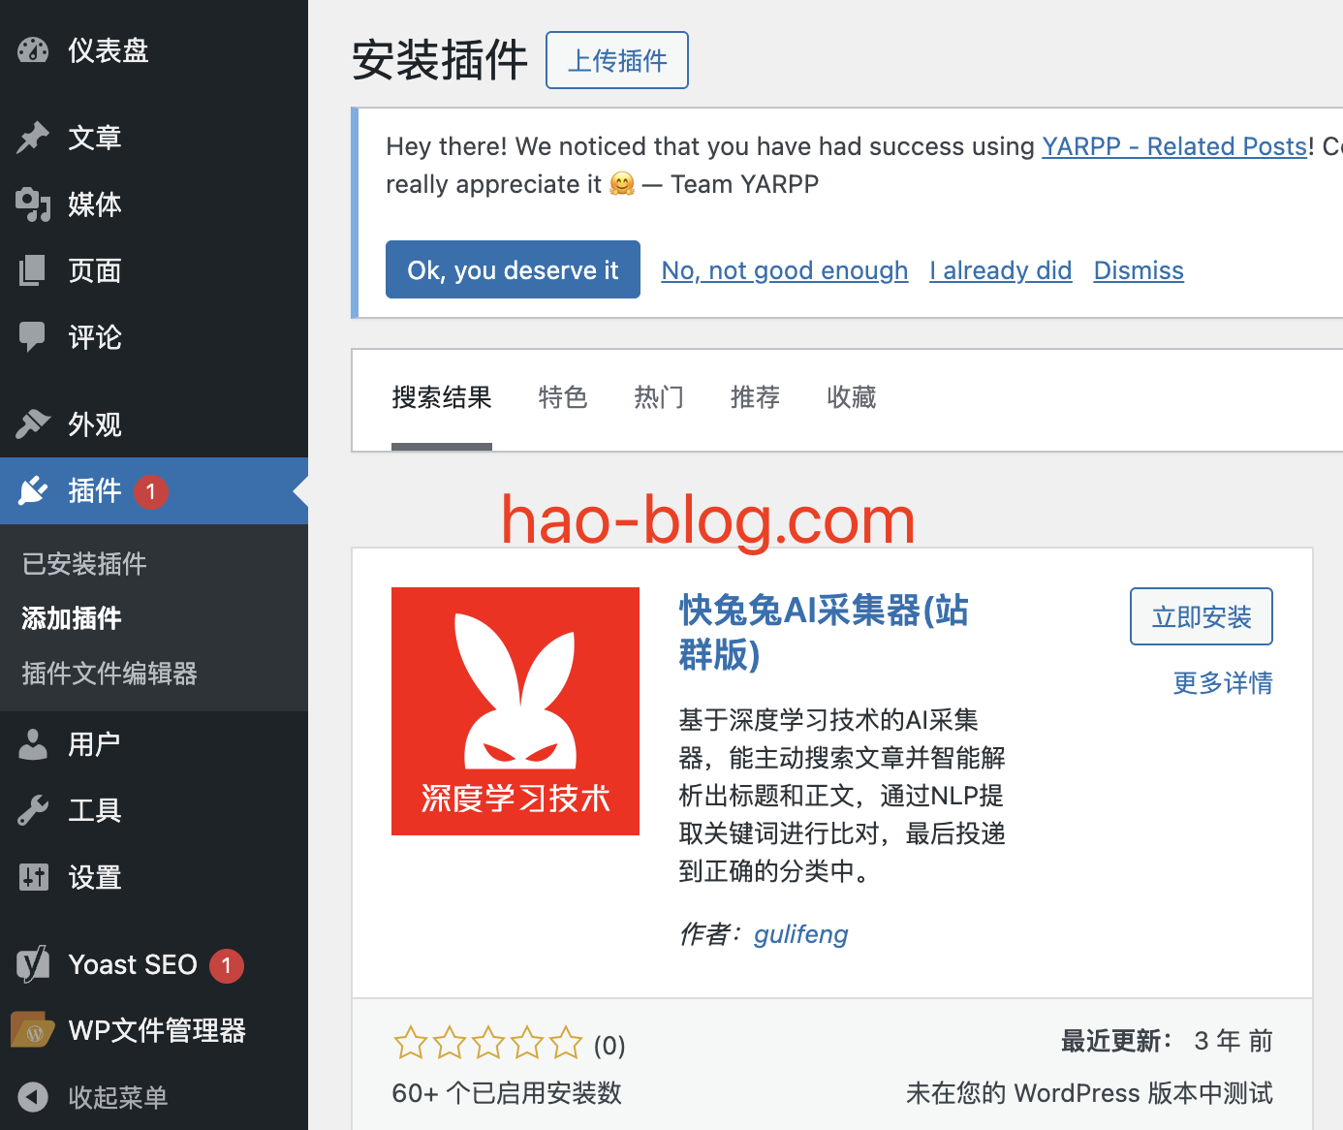Click the 快兔兔AI采集器 plugin thumbnail
This screenshot has width=1343, height=1130.
click(x=515, y=711)
